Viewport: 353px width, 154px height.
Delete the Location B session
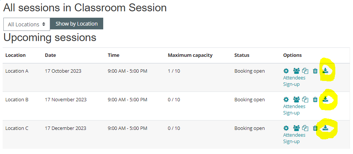point(315,100)
